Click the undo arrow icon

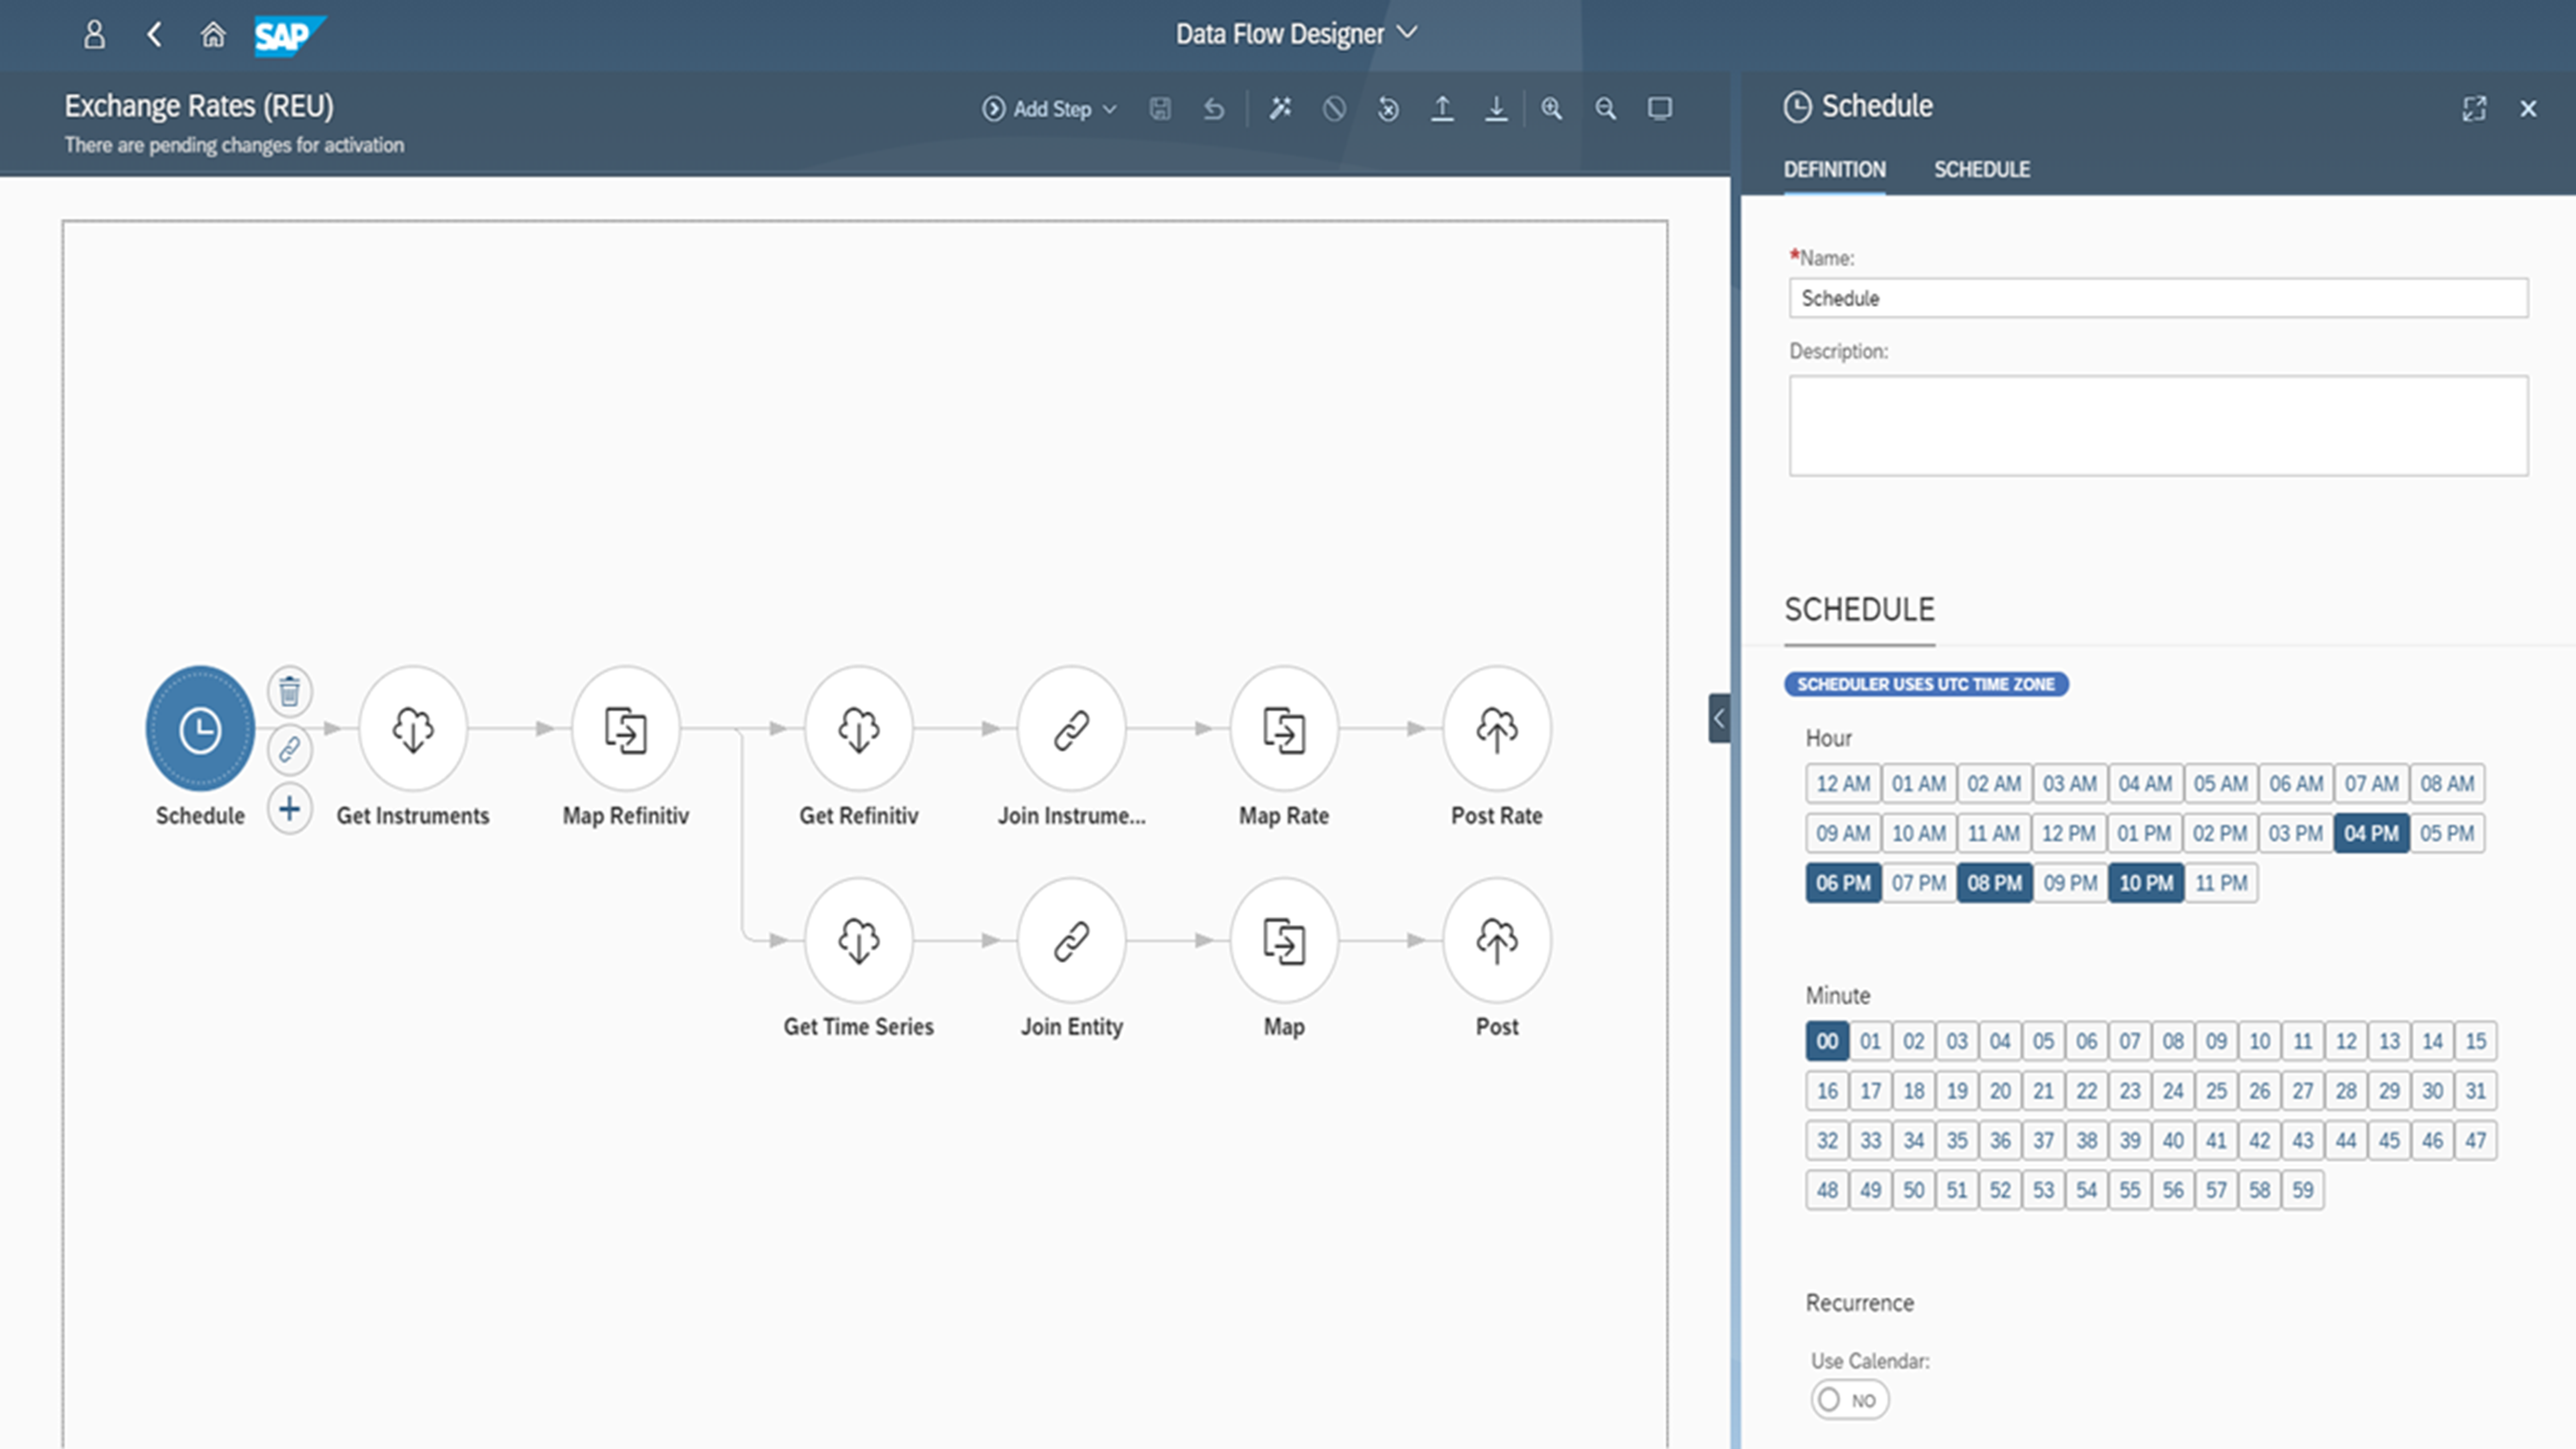point(1213,109)
